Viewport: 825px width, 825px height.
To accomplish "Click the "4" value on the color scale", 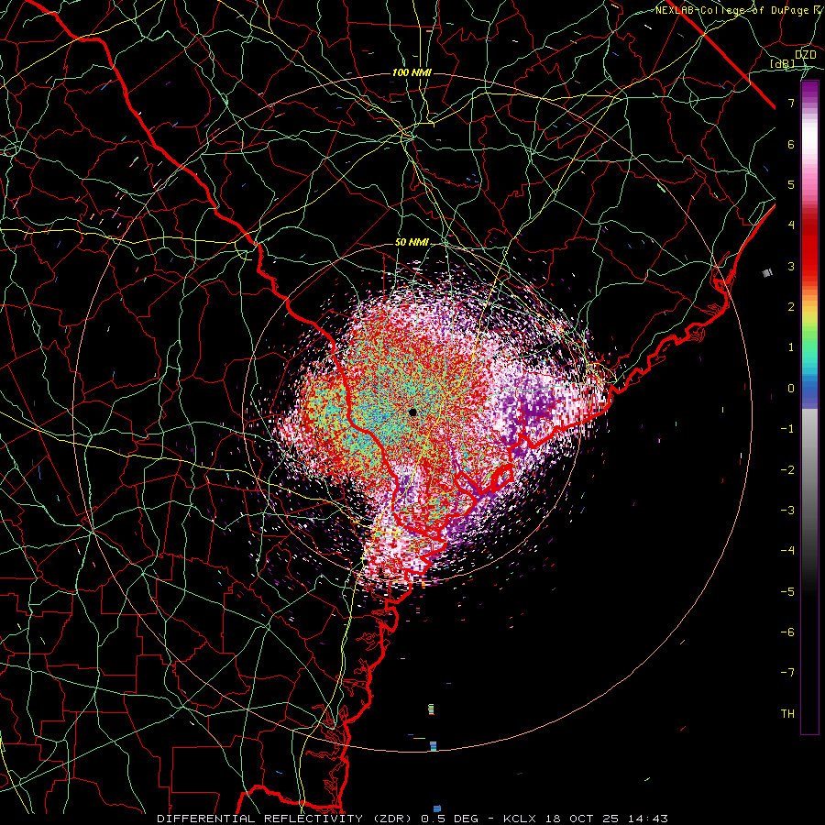I will tap(791, 225).
